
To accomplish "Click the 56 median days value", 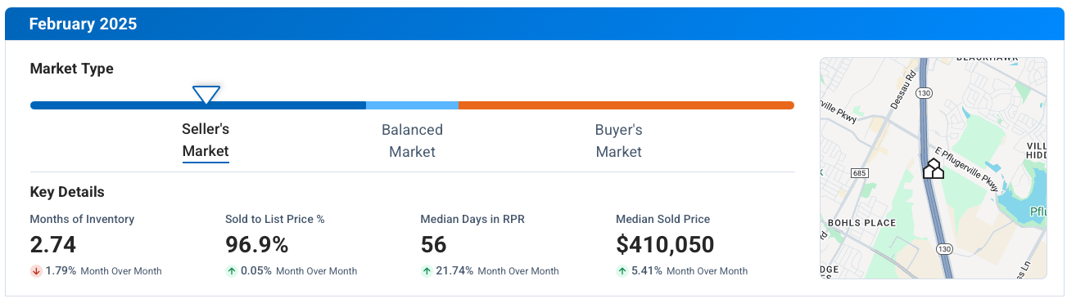I will (433, 245).
